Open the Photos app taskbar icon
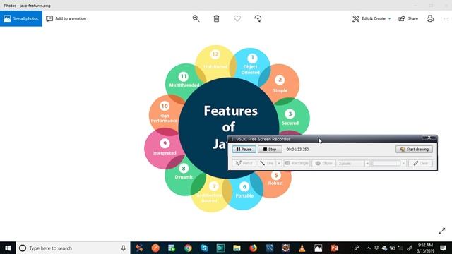The height and width of the screenshot is (254, 452). click(319, 248)
